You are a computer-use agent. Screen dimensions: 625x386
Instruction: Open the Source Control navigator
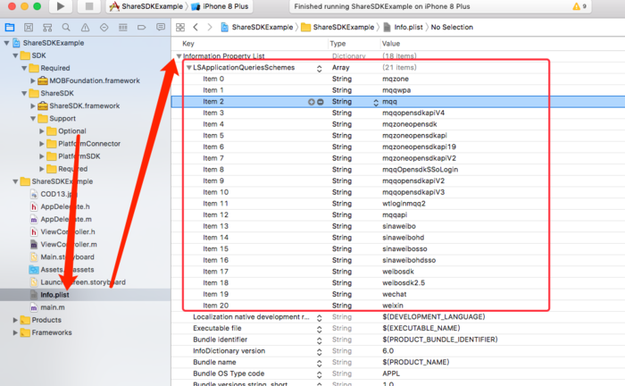(29, 27)
